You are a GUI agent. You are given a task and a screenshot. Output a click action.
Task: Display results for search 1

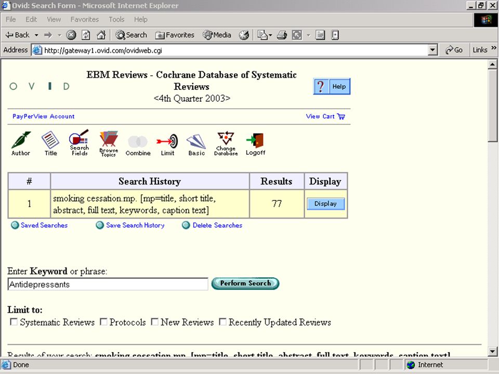(x=325, y=204)
